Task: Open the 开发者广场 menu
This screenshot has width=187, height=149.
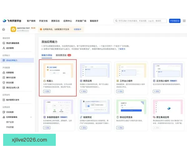Action: click(x=81, y=21)
